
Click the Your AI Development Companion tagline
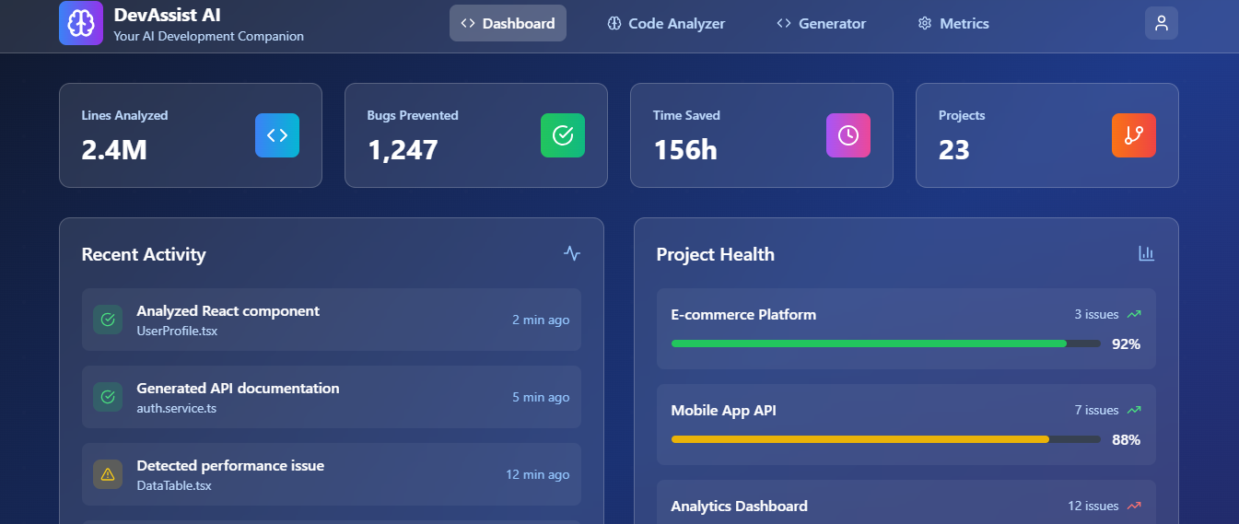(208, 37)
